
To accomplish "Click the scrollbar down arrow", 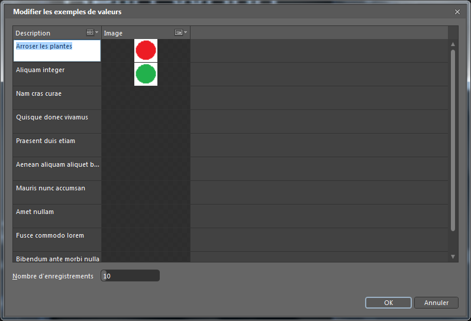I will click(453, 257).
